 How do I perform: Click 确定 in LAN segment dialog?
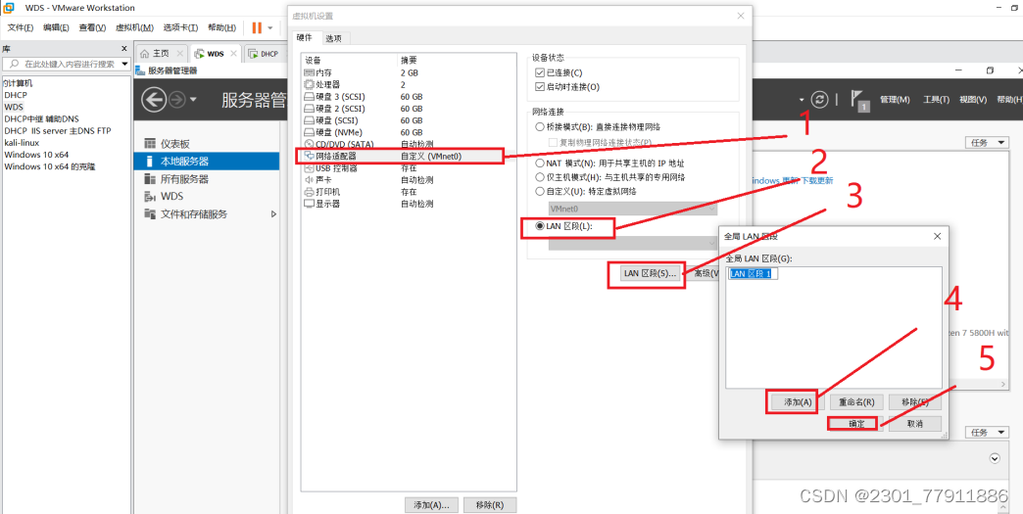(x=855, y=424)
